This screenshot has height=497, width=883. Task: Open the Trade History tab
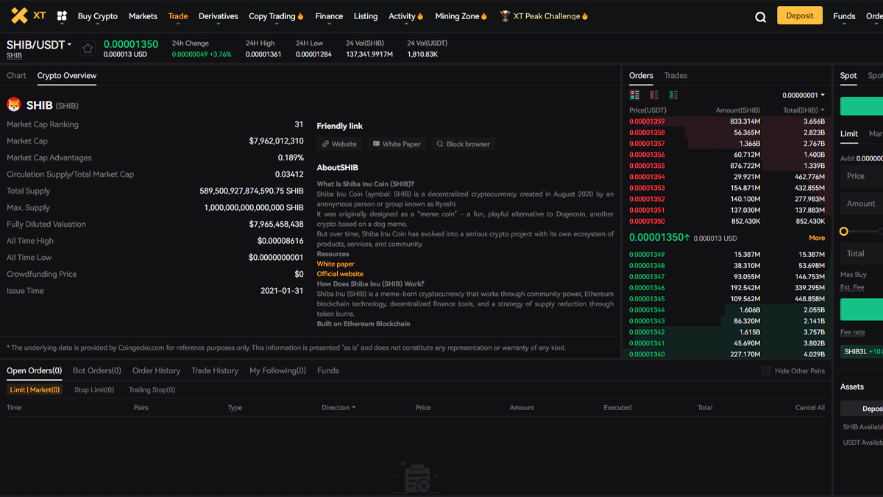point(215,370)
